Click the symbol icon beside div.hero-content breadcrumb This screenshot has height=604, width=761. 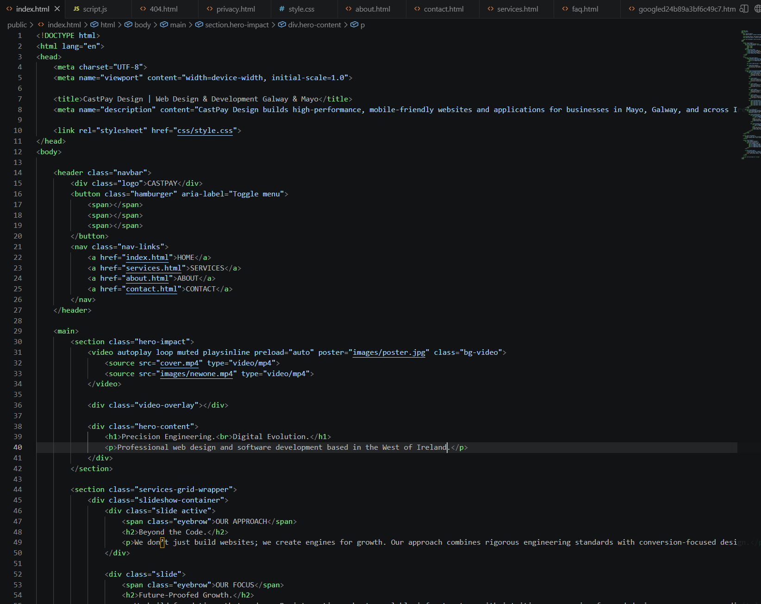point(282,25)
